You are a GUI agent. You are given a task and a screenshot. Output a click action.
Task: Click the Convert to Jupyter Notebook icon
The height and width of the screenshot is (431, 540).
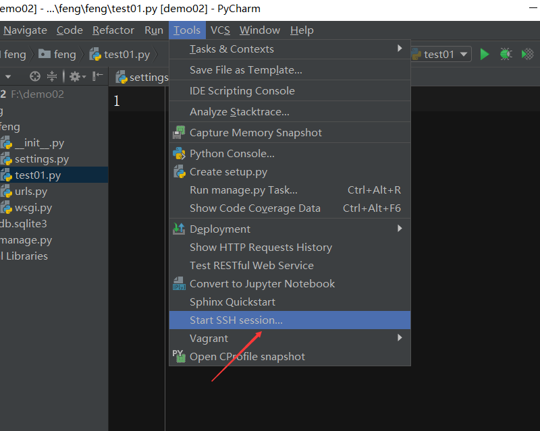coord(180,283)
